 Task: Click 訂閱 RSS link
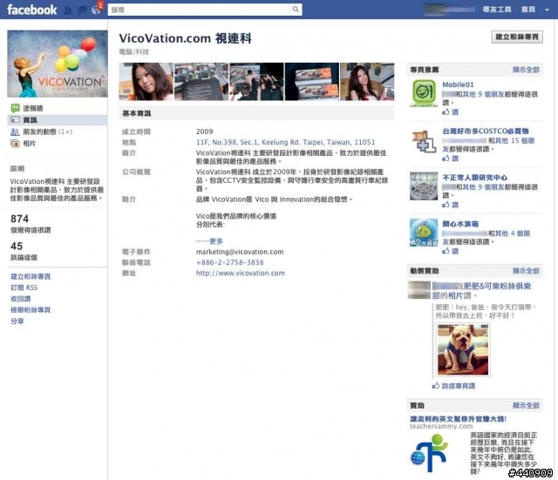(24, 287)
